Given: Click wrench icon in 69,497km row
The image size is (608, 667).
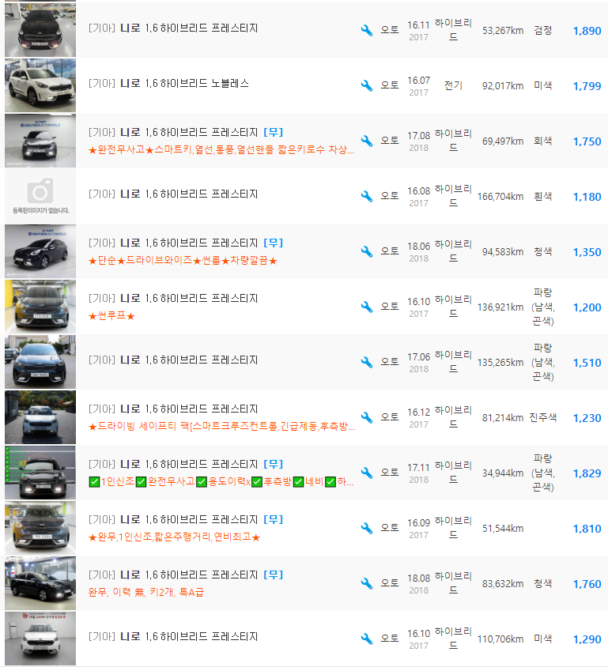Looking at the screenshot, I should tap(366, 141).
